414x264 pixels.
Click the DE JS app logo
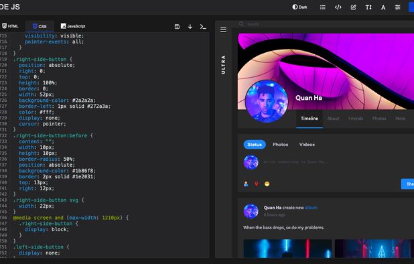point(10,7)
